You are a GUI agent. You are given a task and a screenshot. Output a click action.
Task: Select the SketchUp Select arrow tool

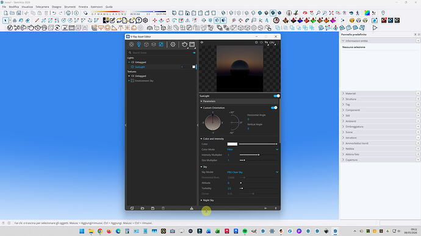pyautogui.click(x=5, y=20)
